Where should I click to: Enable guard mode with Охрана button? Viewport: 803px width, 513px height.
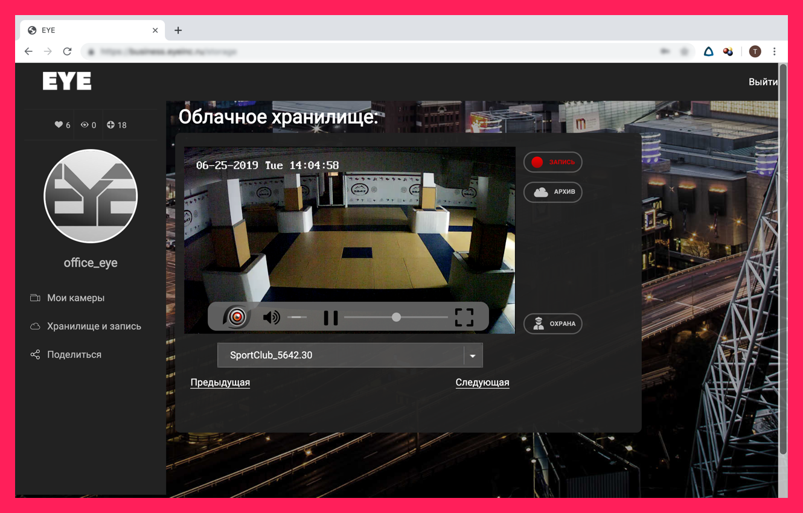(x=552, y=324)
